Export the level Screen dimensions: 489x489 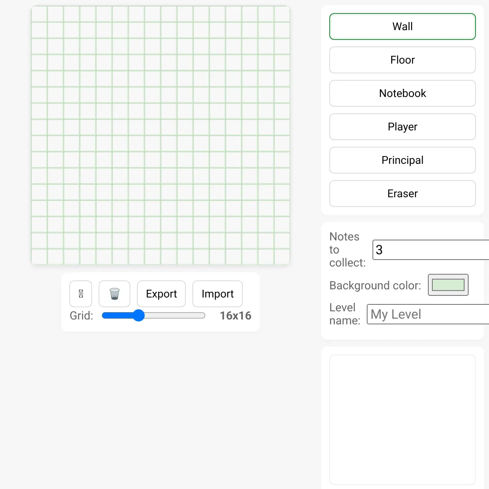point(161,294)
